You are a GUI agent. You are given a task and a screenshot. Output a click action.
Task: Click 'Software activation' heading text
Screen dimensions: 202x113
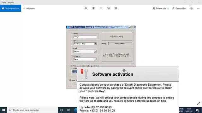pos(113,74)
